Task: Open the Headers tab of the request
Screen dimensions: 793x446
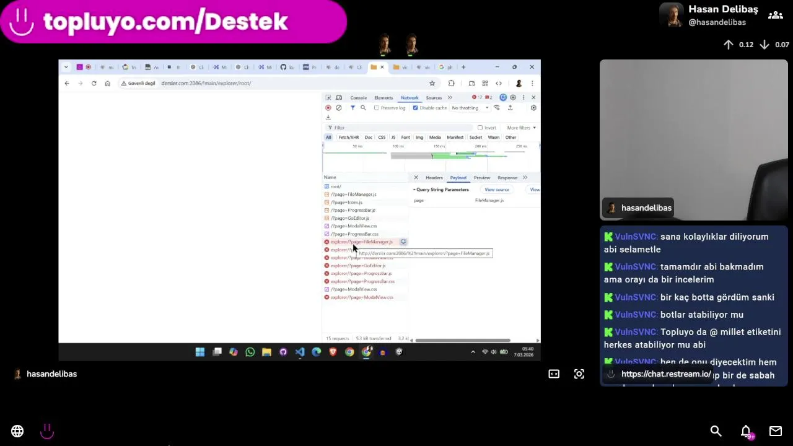Action: 434,178
